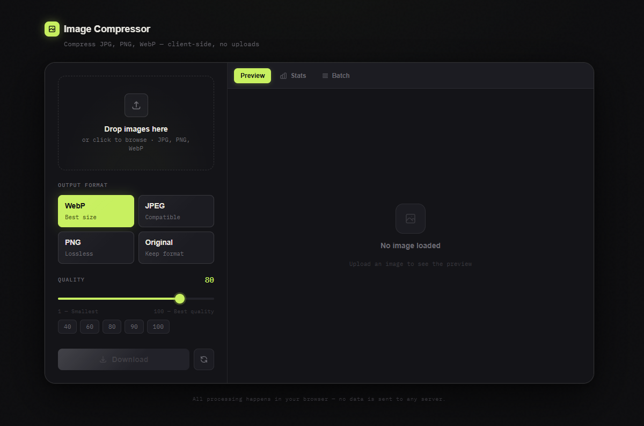Click the OUTPUT FORMAT heading
This screenshot has width=644, height=426.
83,185
